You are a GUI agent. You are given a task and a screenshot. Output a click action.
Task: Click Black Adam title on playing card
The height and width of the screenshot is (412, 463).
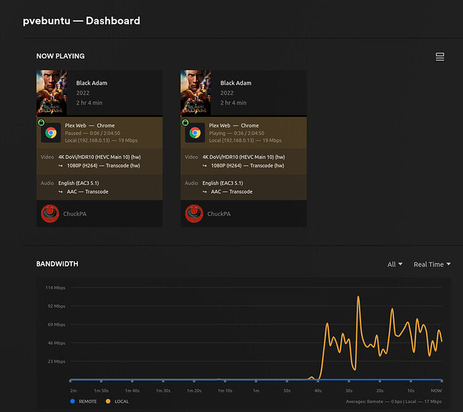click(x=236, y=83)
